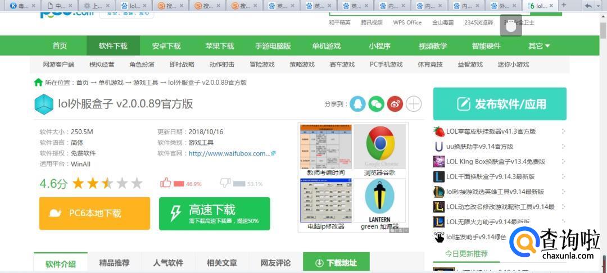Open 单机游戏 navigation item
The height and width of the screenshot is (273, 607).
[327, 46]
